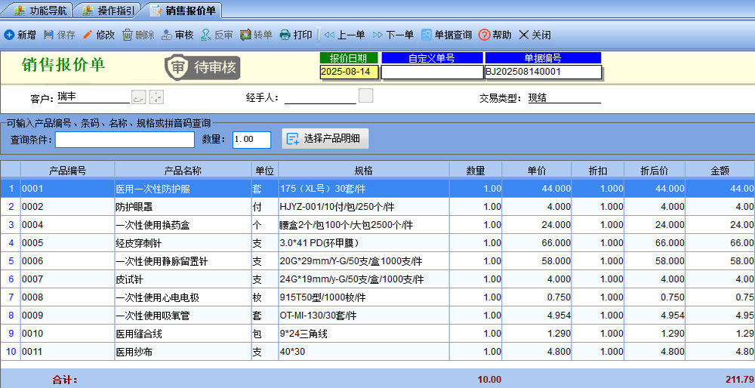Click the 修改 (Edit) pencil icon
The image size is (755, 388).
point(88,35)
